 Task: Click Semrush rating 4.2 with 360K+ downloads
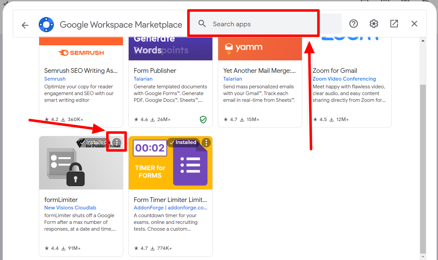64,119
